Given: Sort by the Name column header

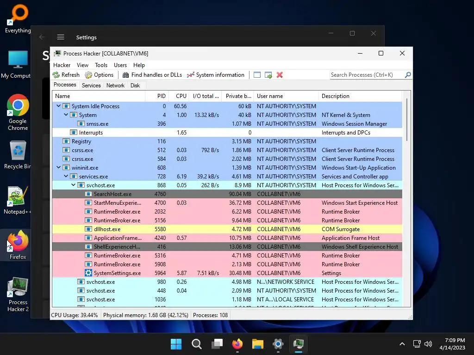Looking at the screenshot, I should coord(99,96).
